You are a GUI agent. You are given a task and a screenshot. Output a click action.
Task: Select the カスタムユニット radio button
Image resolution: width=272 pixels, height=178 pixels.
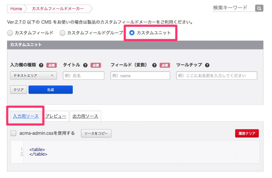(x=132, y=33)
